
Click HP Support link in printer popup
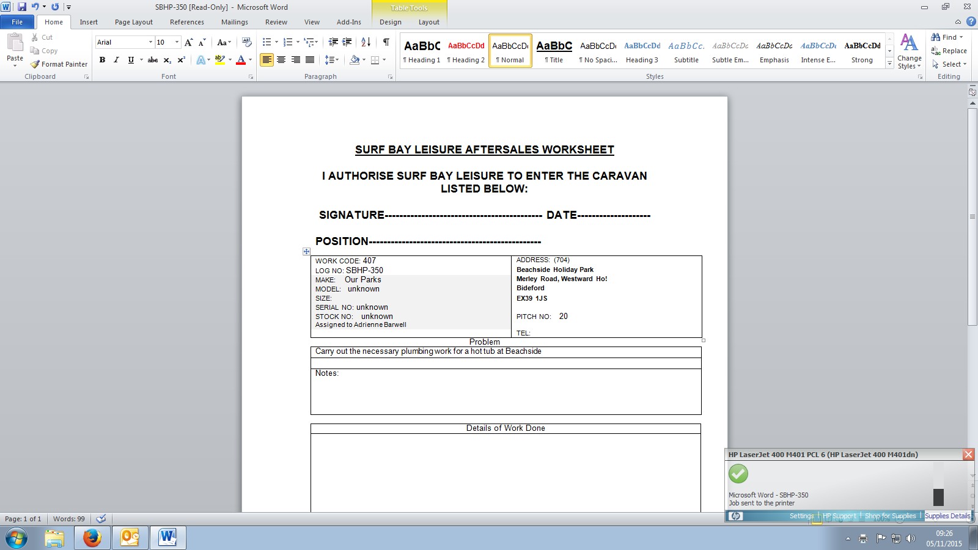click(x=839, y=516)
